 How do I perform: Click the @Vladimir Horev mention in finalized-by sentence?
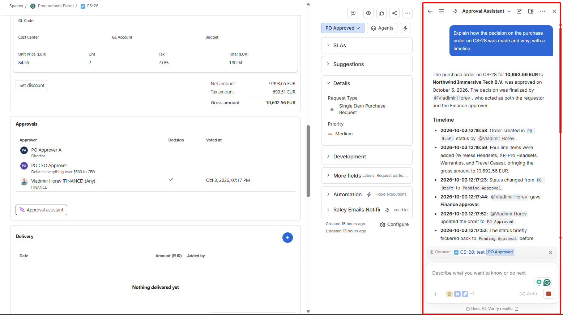452,98
